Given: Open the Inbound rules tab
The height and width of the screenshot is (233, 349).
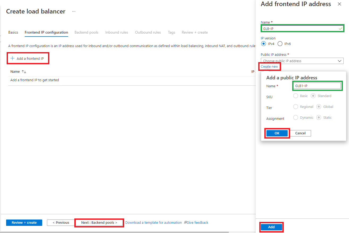Looking at the screenshot, I should [x=117, y=32].
